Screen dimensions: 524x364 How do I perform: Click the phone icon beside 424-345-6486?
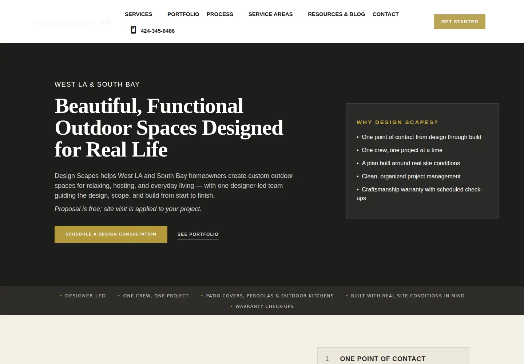point(134,30)
